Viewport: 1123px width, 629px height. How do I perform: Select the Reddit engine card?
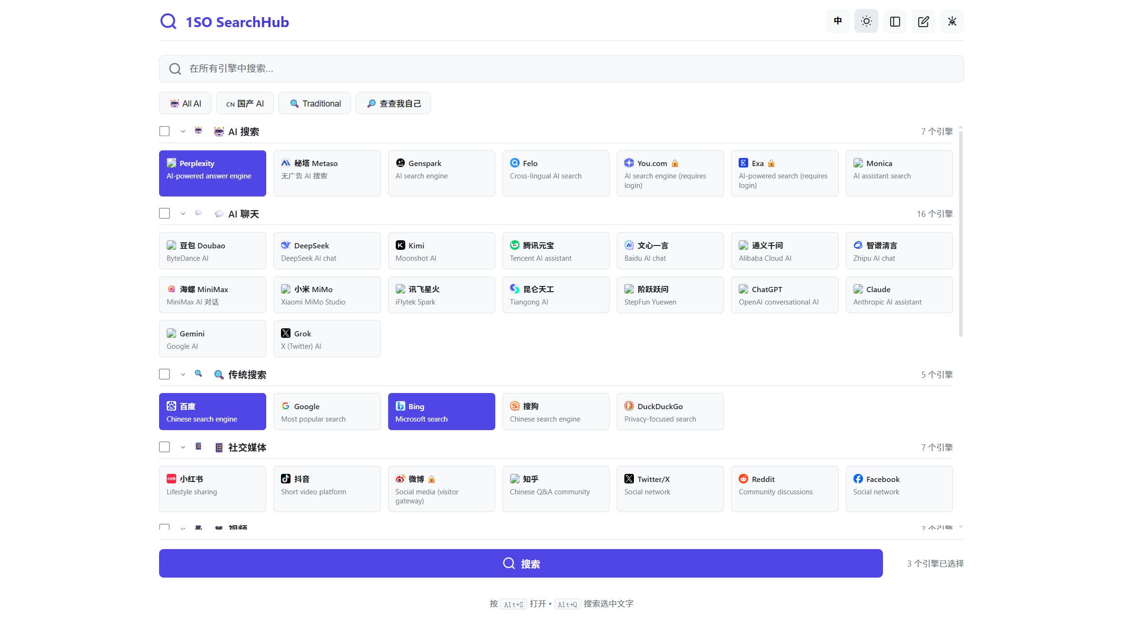tap(784, 489)
